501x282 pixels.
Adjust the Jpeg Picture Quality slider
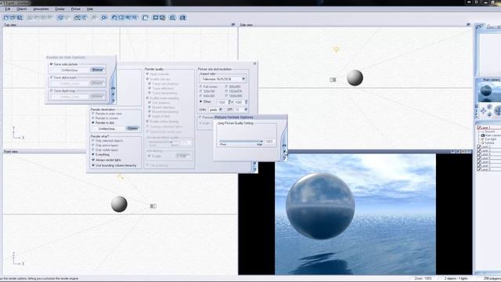[241, 141]
